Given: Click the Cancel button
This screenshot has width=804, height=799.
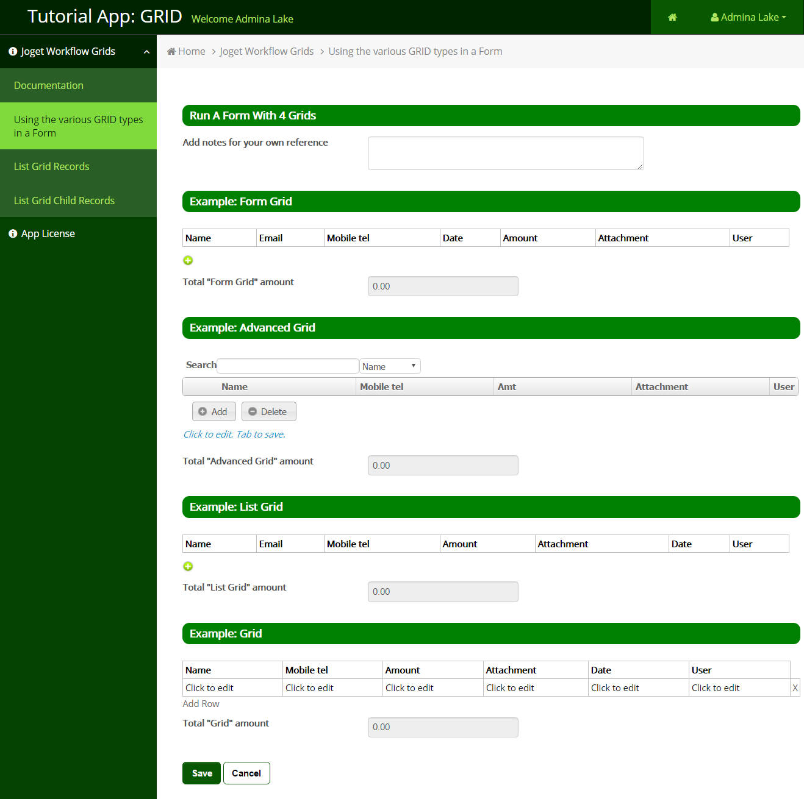Looking at the screenshot, I should [x=246, y=773].
